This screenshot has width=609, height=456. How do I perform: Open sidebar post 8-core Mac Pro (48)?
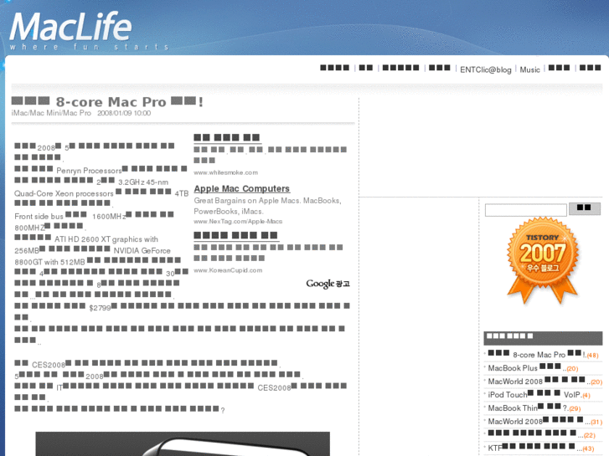543,354
